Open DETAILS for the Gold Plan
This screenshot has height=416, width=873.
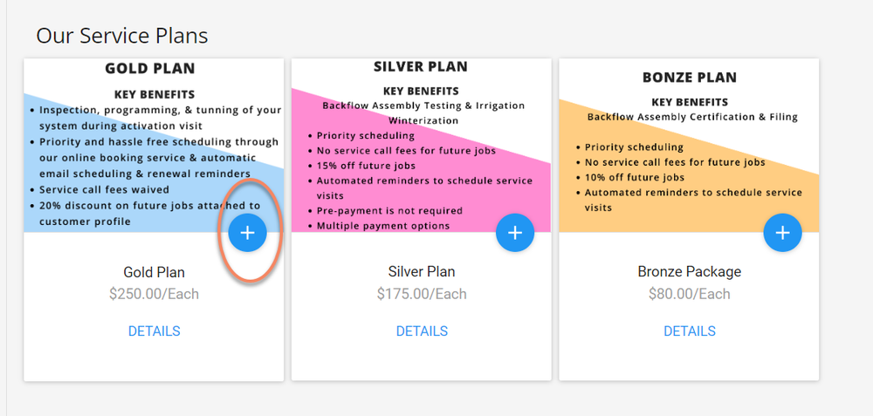(x=154, y=331)
